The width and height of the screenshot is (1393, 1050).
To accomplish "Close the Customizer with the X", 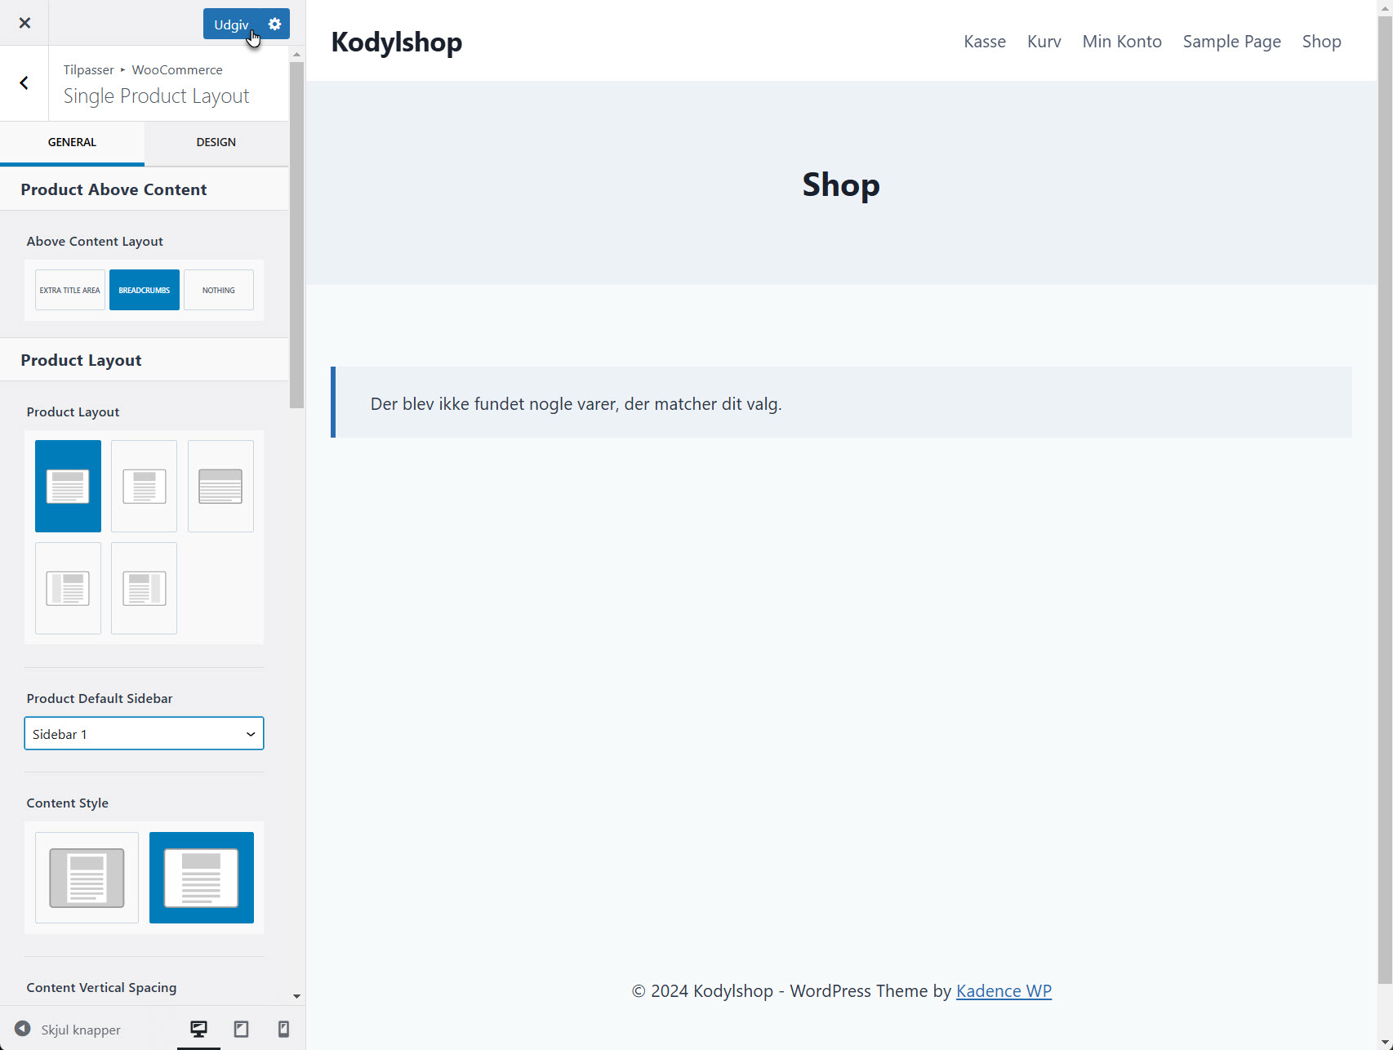I will [x=24, y=23].
